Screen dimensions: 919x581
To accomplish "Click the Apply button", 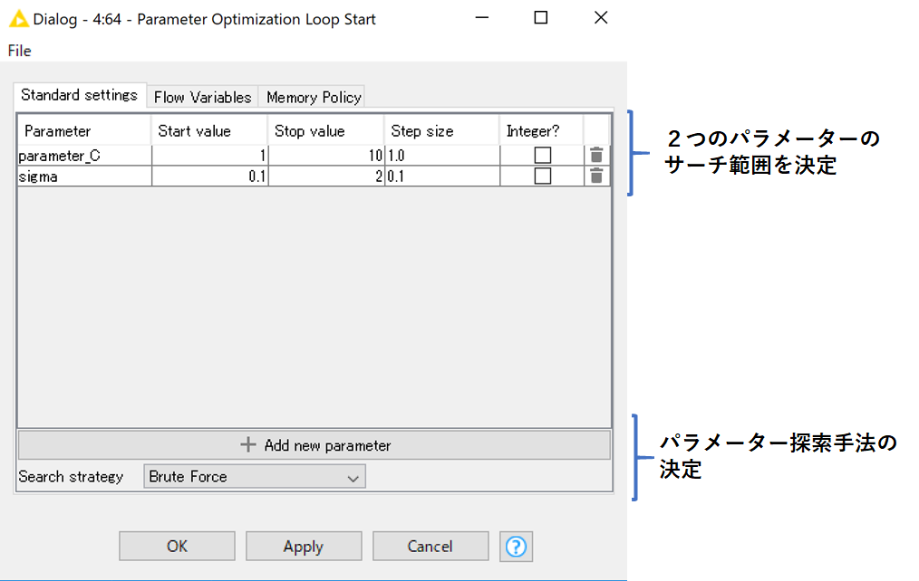I will click(304, 546).
